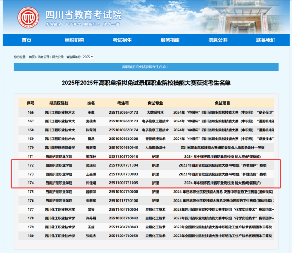Click the 应用化工技术 major in row 180

[155, 236]
